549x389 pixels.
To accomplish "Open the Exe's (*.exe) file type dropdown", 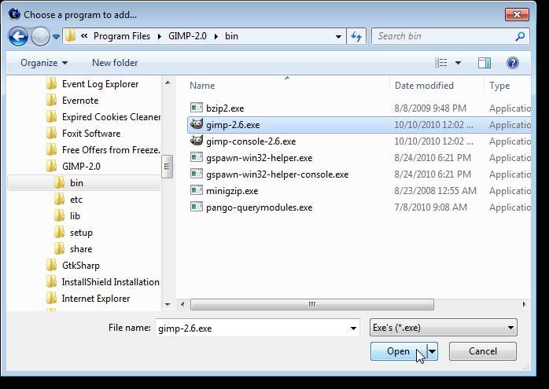I will point(444,328).
